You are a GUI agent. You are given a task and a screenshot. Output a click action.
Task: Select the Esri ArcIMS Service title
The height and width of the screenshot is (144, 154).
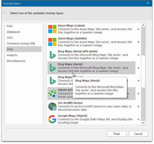pyautogui.click(x=70, y=103)
